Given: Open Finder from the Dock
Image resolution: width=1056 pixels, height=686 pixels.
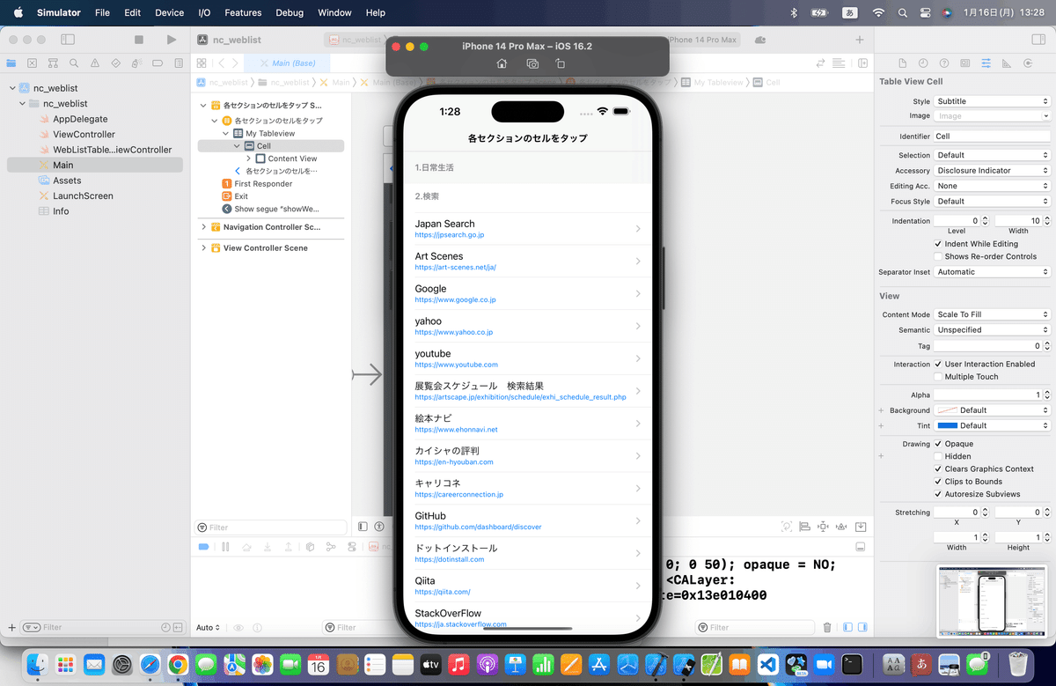Looking at the screenshot, I should 37,664.
